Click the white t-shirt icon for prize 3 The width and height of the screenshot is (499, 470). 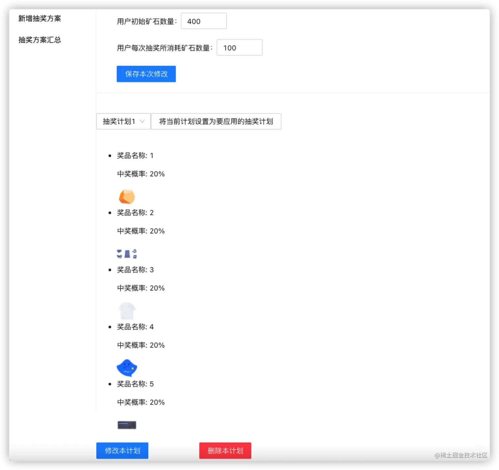click(127, 310)
